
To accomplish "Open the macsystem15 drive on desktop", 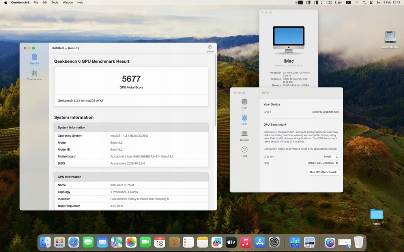I will click(390, 39).
